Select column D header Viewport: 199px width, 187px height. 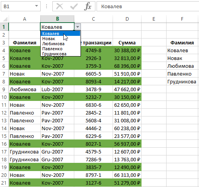click(127, 19)
